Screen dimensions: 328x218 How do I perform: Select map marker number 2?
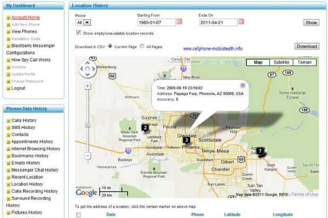click(145, 128)
